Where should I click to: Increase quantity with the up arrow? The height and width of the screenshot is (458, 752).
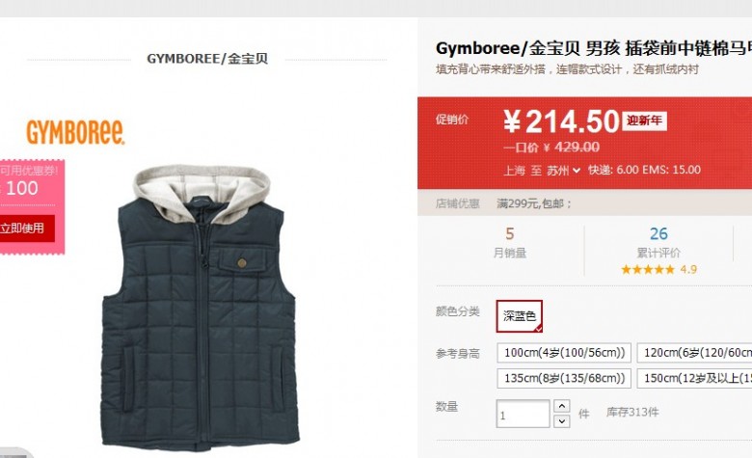point(562,406)
